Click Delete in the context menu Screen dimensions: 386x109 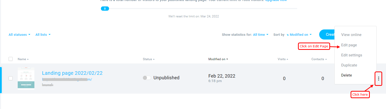pos(346,75)
